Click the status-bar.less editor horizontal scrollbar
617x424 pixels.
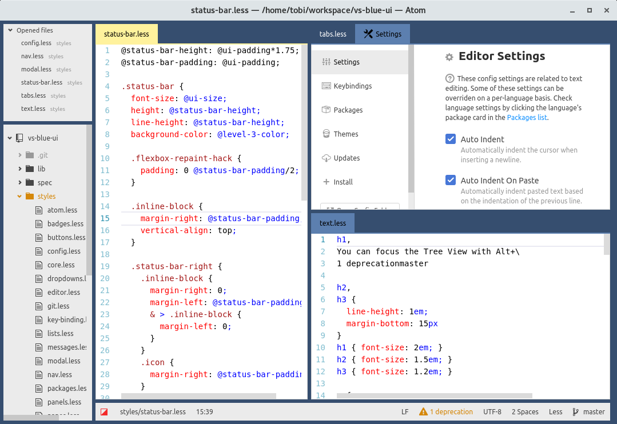coord(199,395)
